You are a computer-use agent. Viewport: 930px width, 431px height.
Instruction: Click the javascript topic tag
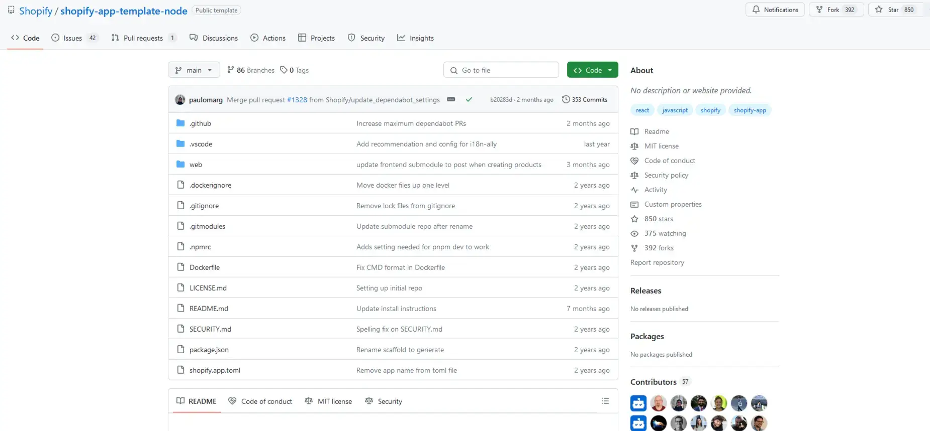(x=675, y=110)
